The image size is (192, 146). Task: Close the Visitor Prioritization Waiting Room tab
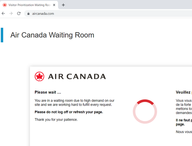point(54,5)
